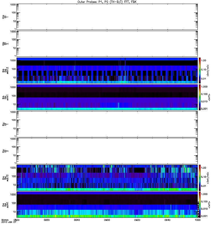The width and height of the screenshot is (214, 228).
Task: Click the '0840' time axis label
Action: pos(77,220)
